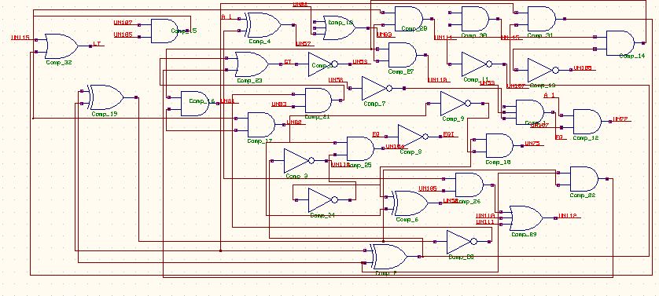
Task: Click the A_1 label above Comp_12
Action: coord(549,95)
